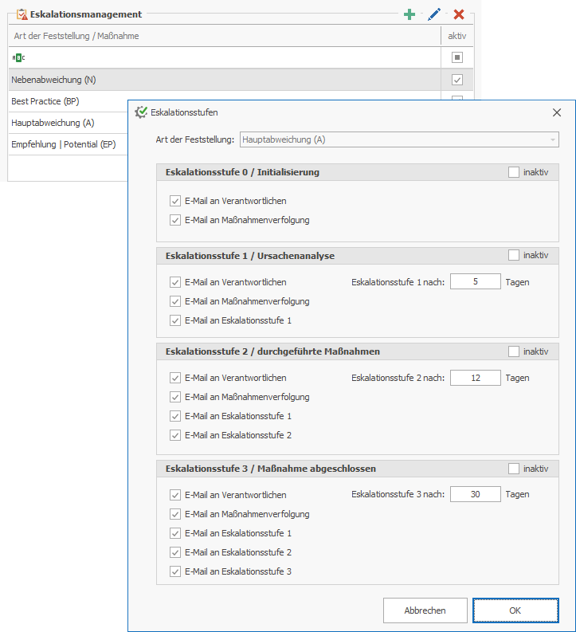
Task: Toggle aktiv checkbox for Nebenabweichung (N)
Action: click(456, 80)
